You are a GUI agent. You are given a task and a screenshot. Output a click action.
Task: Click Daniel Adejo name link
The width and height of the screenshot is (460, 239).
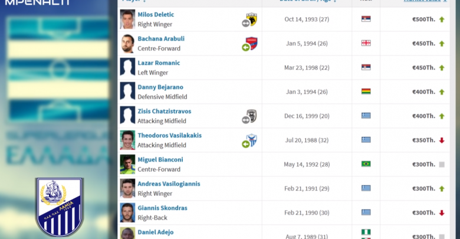pos(156,232)
